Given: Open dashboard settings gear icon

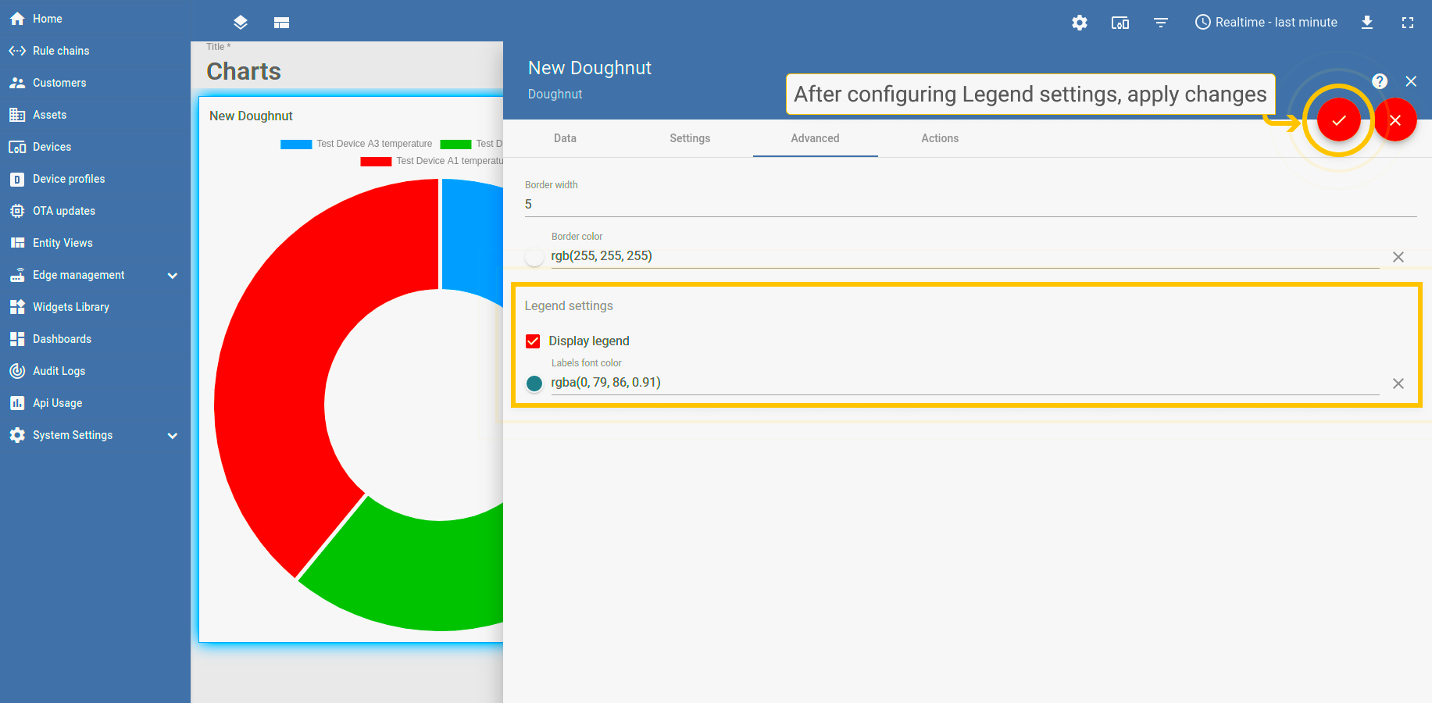Looking at the screenshot, I should click(1080, 23).
